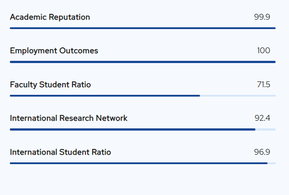The width and height of the screenshot is (289, 195).
Task: Click unfilled part of Faculty Student Ratio bar
Action: (238, 96)
